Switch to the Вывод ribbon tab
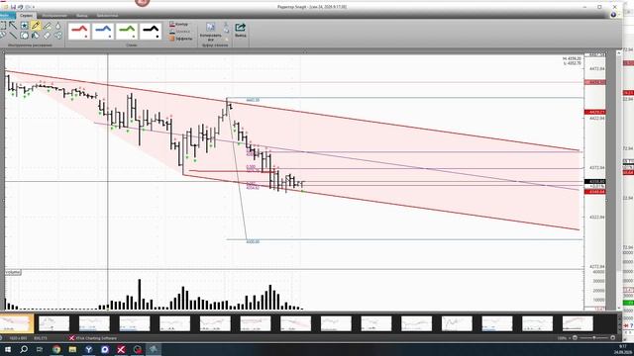This screenshot has width=634, height=356. point(81,16)
